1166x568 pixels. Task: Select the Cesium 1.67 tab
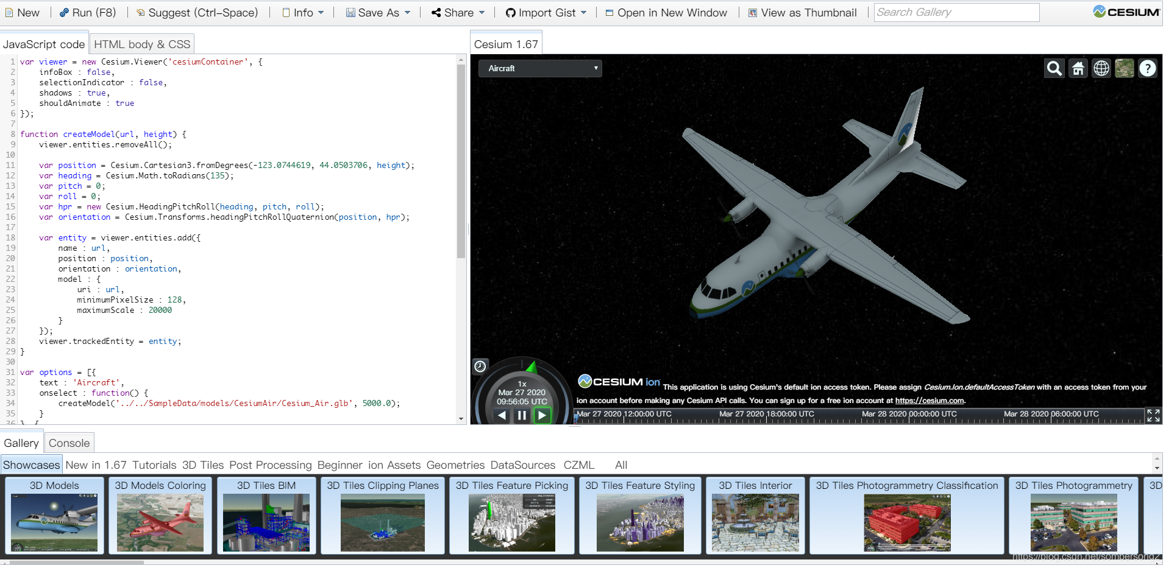(506, 44)
